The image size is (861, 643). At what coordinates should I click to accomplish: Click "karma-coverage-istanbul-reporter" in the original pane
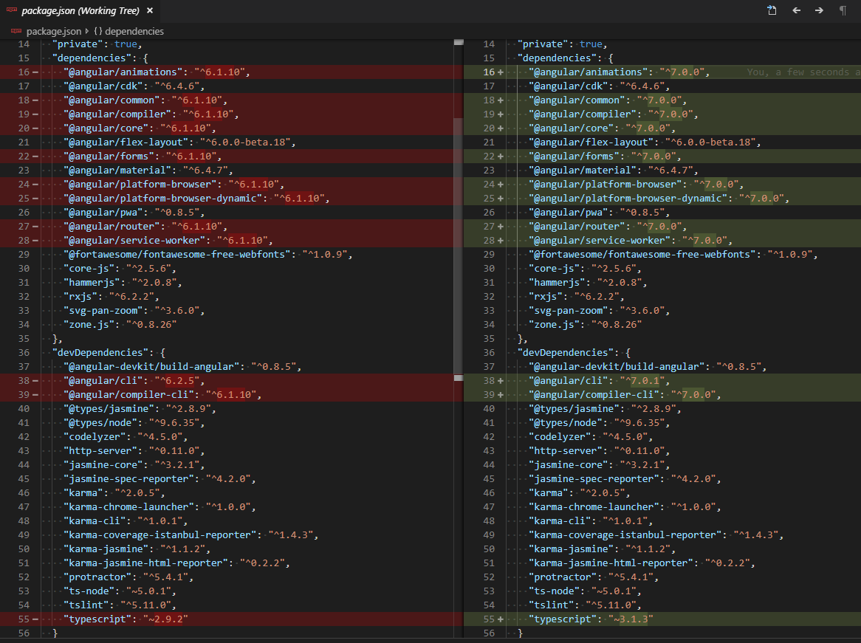(x=159, y=534)
